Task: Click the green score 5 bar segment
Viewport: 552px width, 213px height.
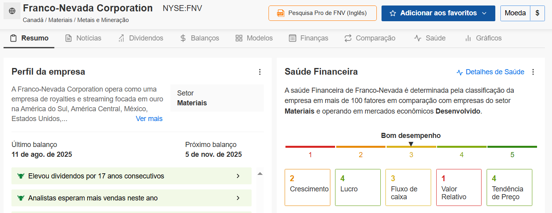Action: pos(512,147)
